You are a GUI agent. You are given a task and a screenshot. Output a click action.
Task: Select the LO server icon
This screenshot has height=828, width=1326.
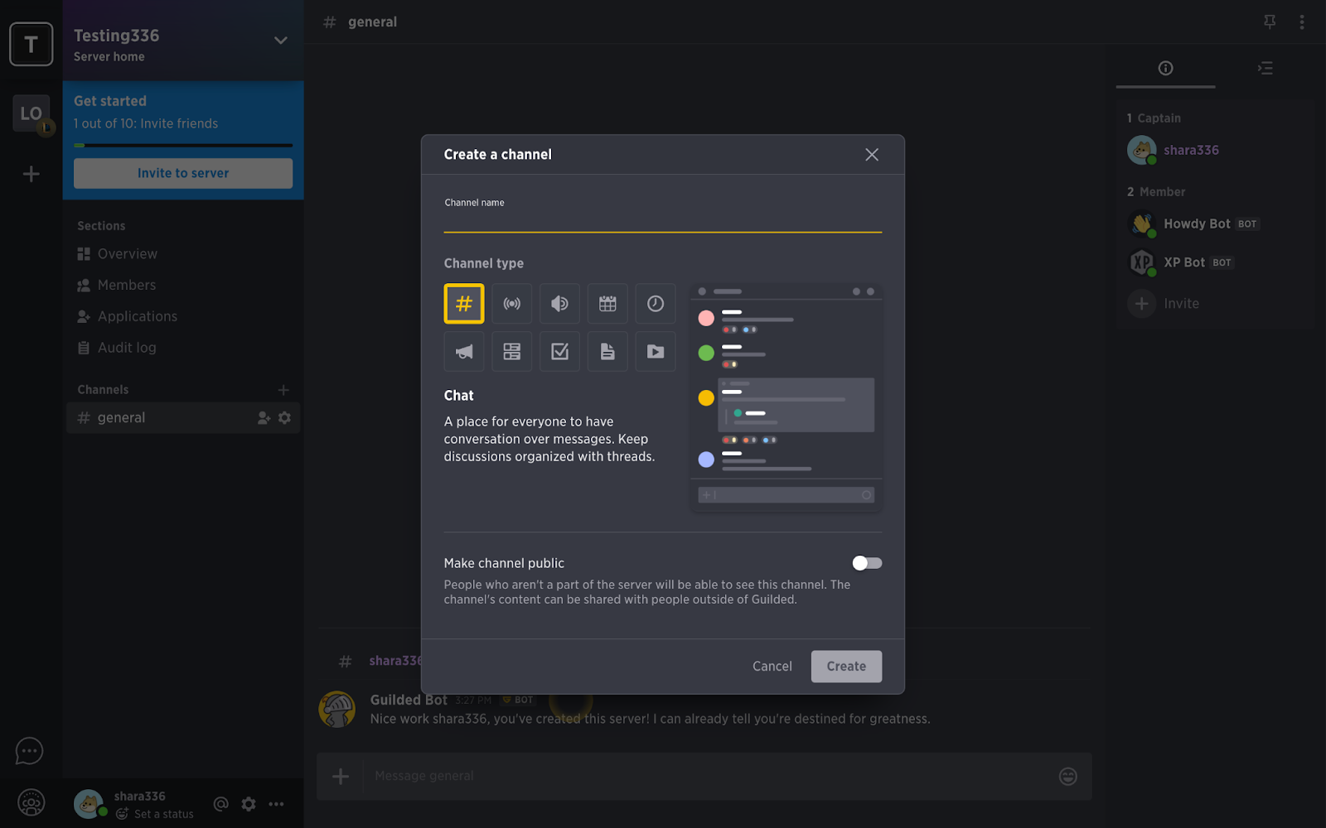coord(31,113)
